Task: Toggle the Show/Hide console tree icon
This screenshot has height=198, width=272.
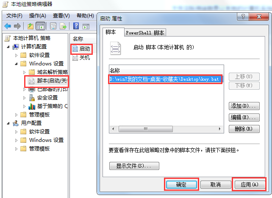Action: tap(40, 26)
